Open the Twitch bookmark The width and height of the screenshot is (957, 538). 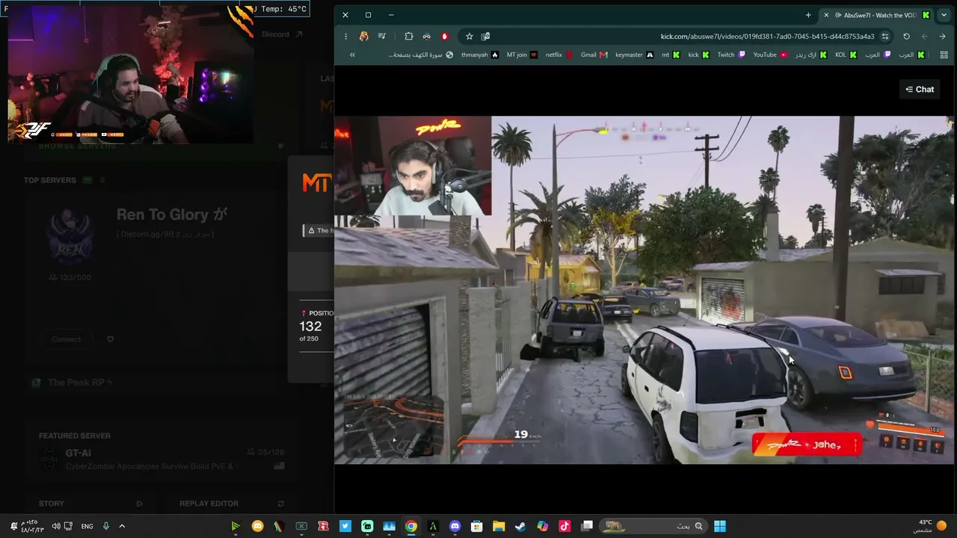pos(731,55)
